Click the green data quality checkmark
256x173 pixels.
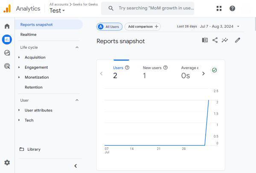pyautogui.click(x=215, y=70)
